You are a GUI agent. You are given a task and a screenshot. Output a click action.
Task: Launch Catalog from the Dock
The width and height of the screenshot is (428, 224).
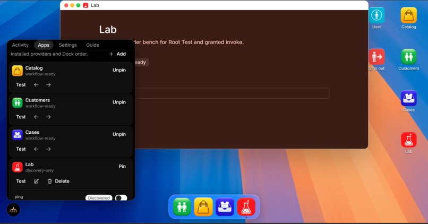pos(203,207)
